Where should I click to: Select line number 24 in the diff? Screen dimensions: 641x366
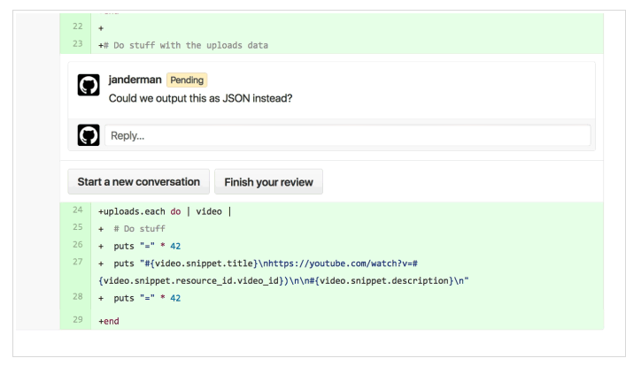(x=78, y=210)
